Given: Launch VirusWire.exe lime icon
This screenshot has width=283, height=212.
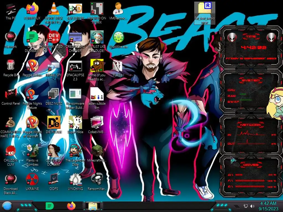Looking at the screenshot, I should coord(118,40).
